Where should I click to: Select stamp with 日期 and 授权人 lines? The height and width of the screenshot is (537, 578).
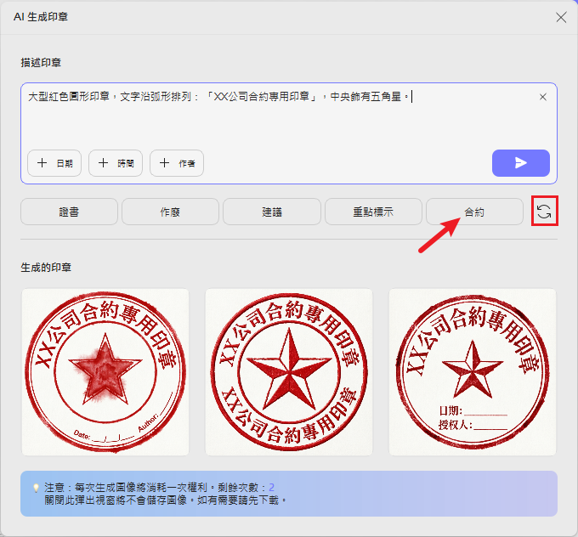(x=473, y=372)
